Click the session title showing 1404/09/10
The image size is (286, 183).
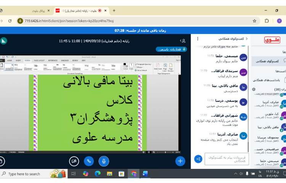[x=94, y=41]
